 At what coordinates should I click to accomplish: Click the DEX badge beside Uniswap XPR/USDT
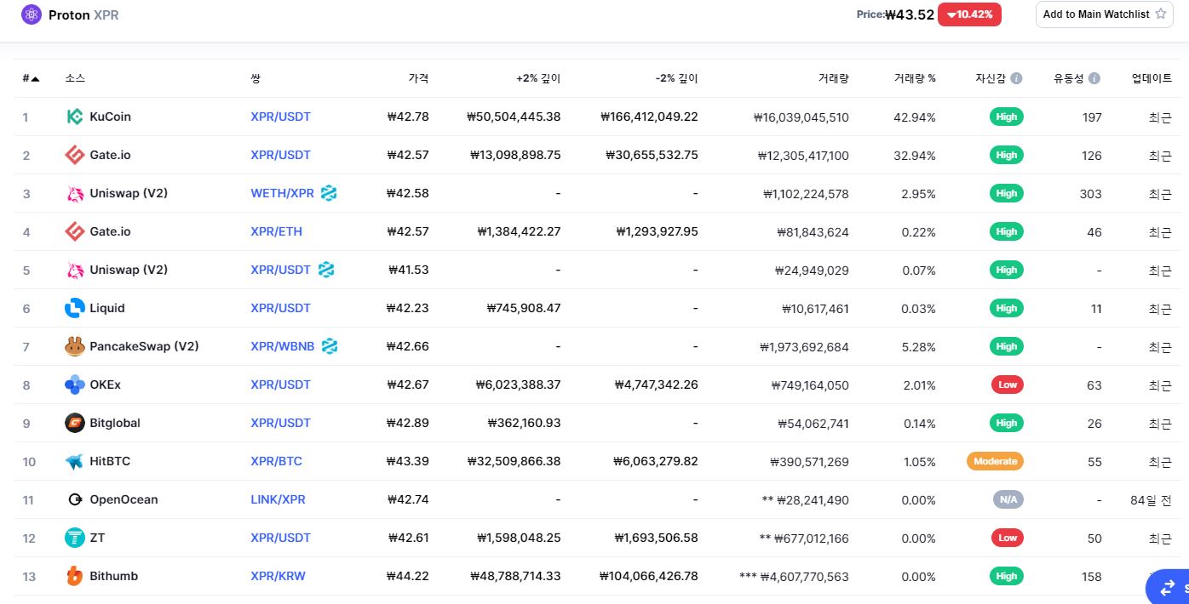(325, 270)
